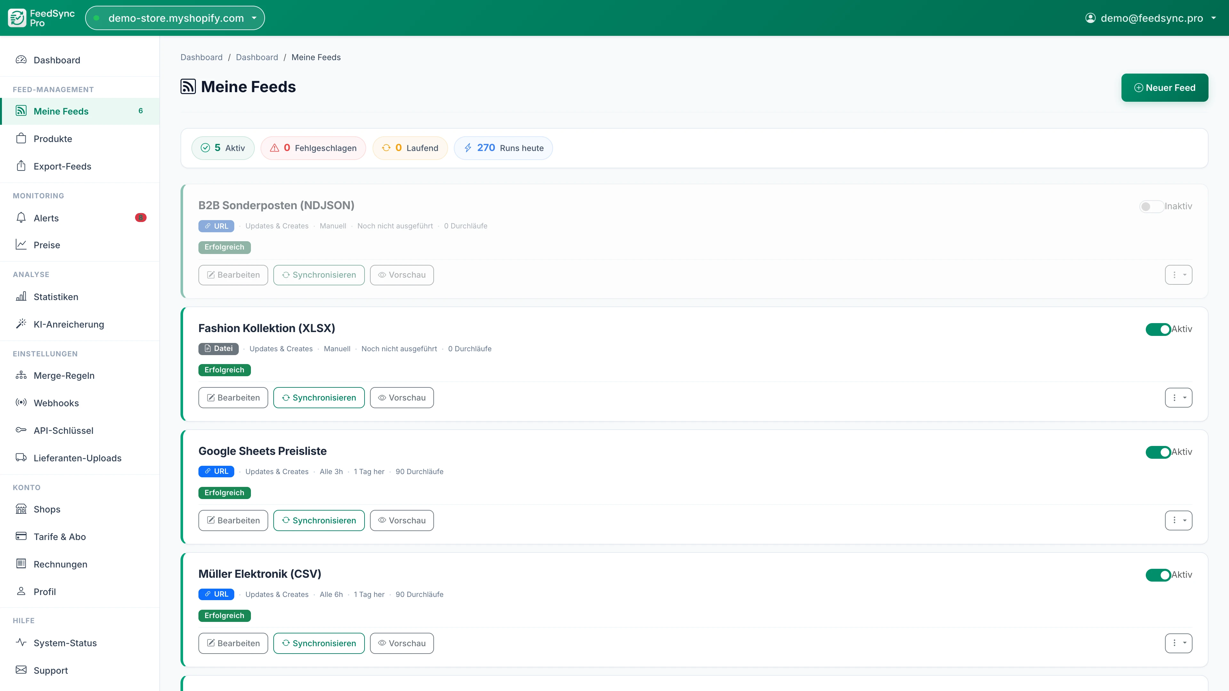Open Webhooks configuration
Viewport: 1229px width, 691px height.
(x=56, y=402)
